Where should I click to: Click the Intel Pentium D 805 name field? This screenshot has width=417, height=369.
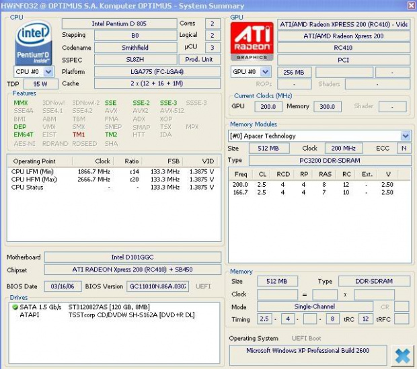[x=119, y=24]
